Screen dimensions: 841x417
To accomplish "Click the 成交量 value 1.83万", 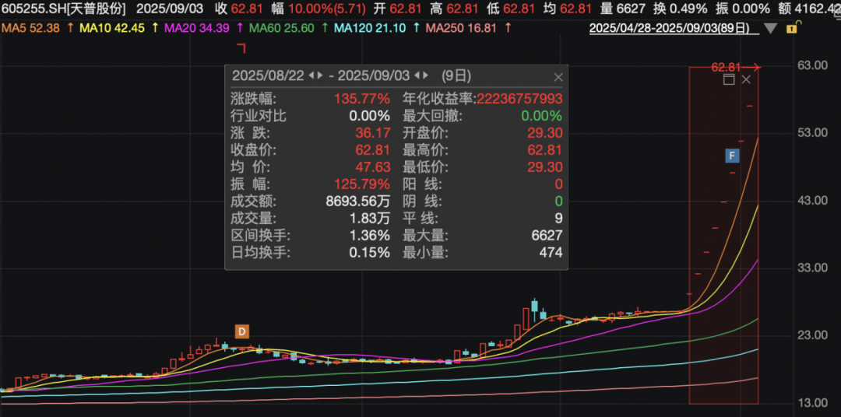I will coord(370,219).
